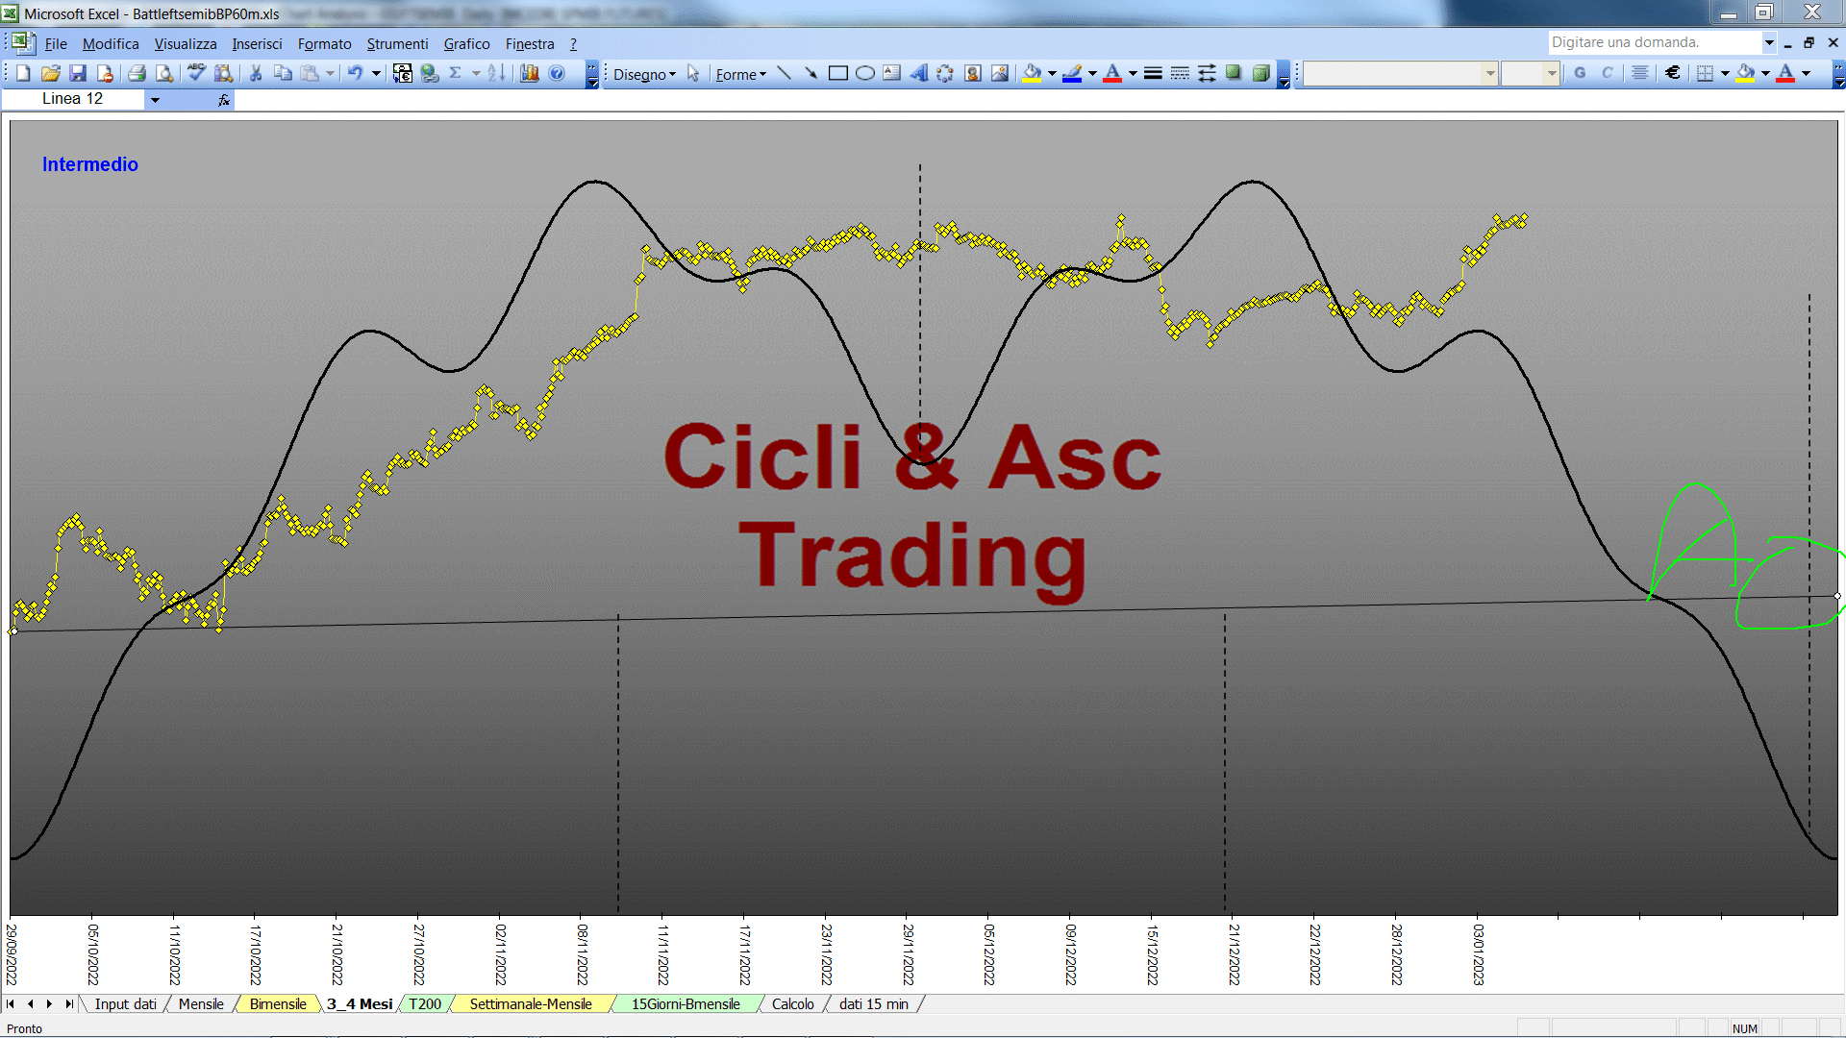The width and height of the screenshot is (1846, 1038).
Task: Insert a text box
Action: click(x=891, y=74)
